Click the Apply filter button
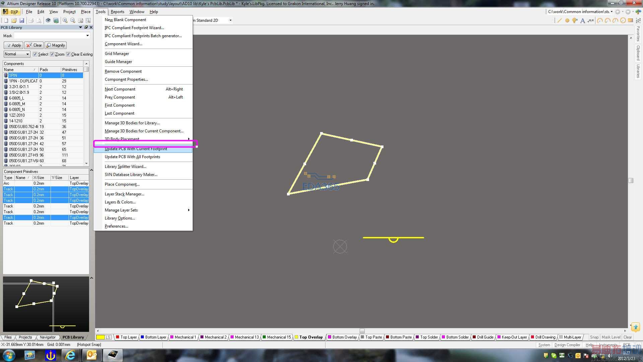The height and width of the screenshot is (362, 643). 13,45
